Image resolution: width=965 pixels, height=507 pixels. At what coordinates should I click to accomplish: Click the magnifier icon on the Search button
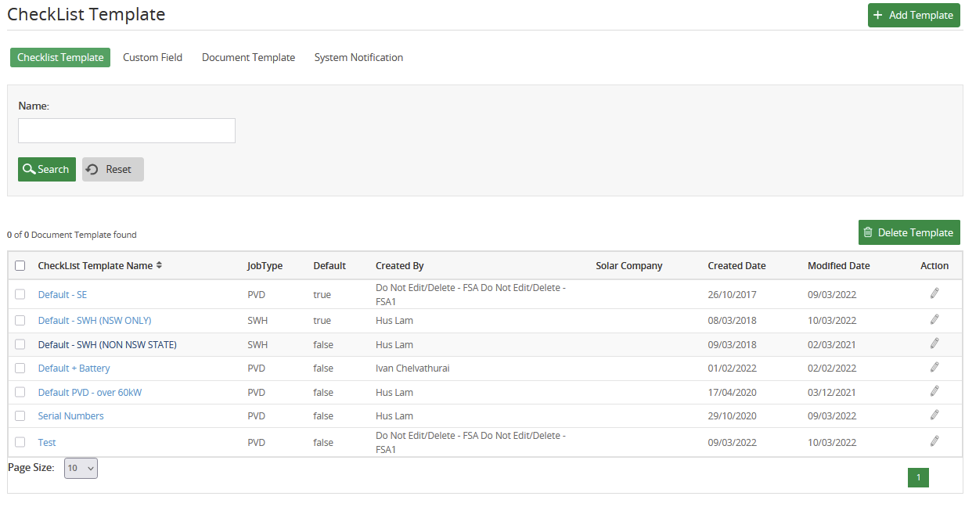tap(31, 169)
